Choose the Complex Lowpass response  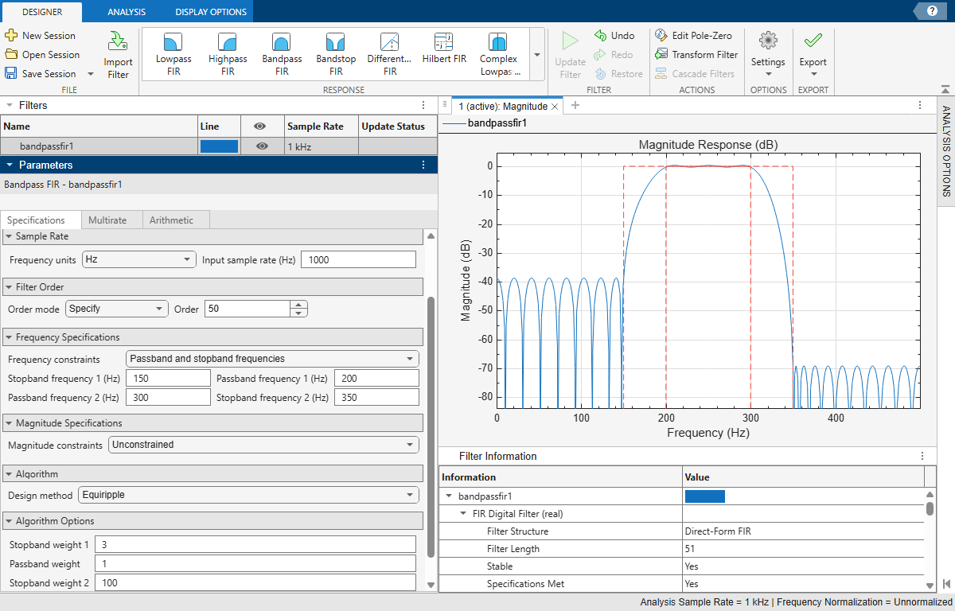(x=499, y=54)
